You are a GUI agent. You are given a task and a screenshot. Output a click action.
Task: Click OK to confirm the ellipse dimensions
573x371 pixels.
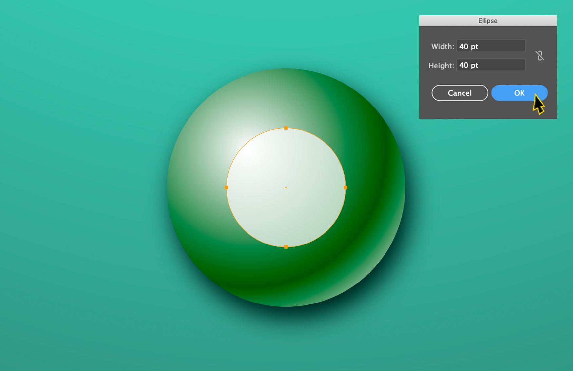coord(519,93)
